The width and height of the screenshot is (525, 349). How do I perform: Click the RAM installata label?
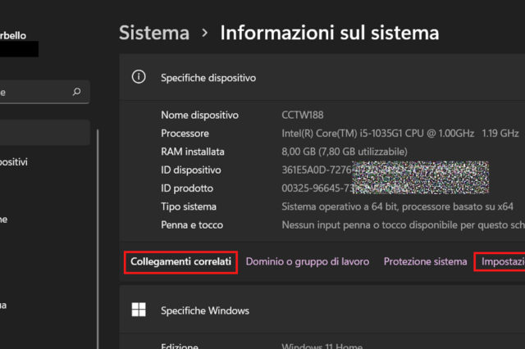[193, 152]
